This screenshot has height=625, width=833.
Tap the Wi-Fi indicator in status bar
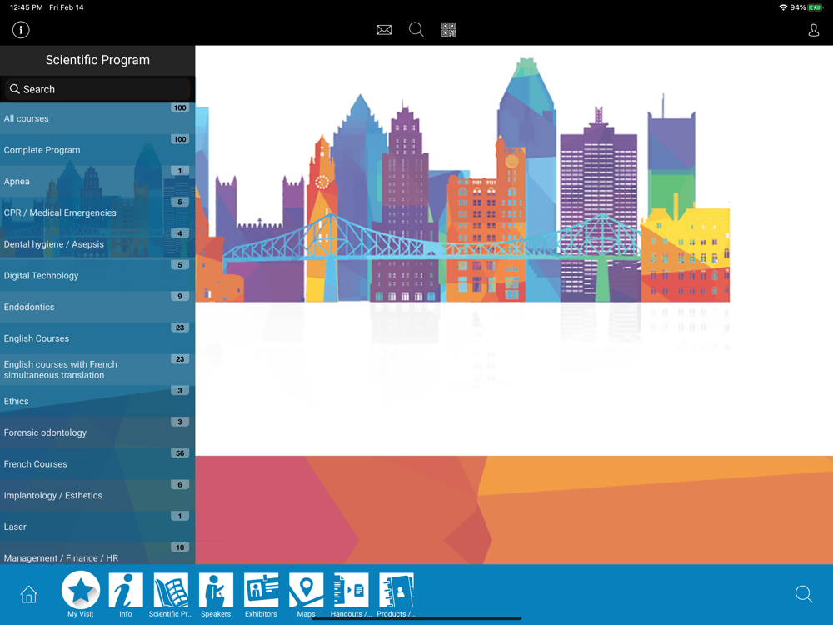(782, 7)
